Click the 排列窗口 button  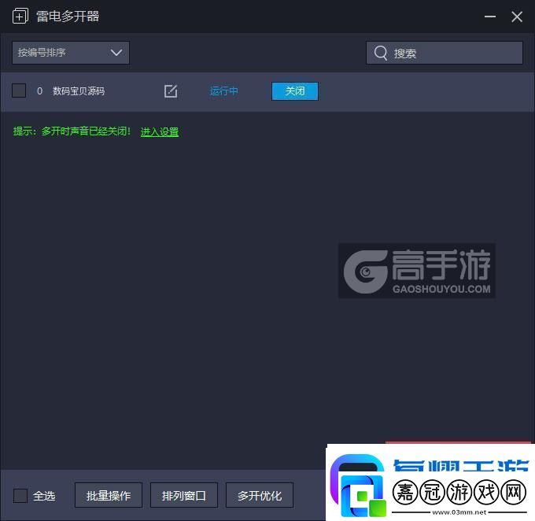[x=184, y=495]
